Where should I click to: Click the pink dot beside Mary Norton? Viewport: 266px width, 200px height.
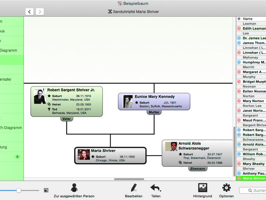coord(239,101)
